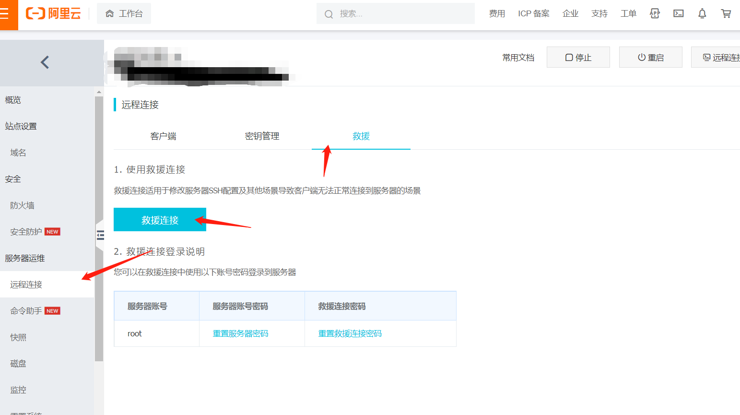Screen dimensions: 740x415
Task: Click 重置救援连接密码 link
Action: coord(350,333)
